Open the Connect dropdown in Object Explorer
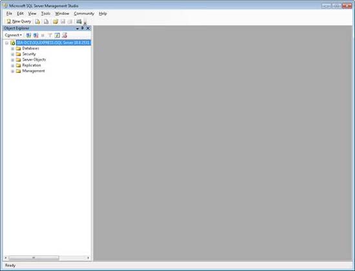 pyautogui.click(x=13, y=35)
